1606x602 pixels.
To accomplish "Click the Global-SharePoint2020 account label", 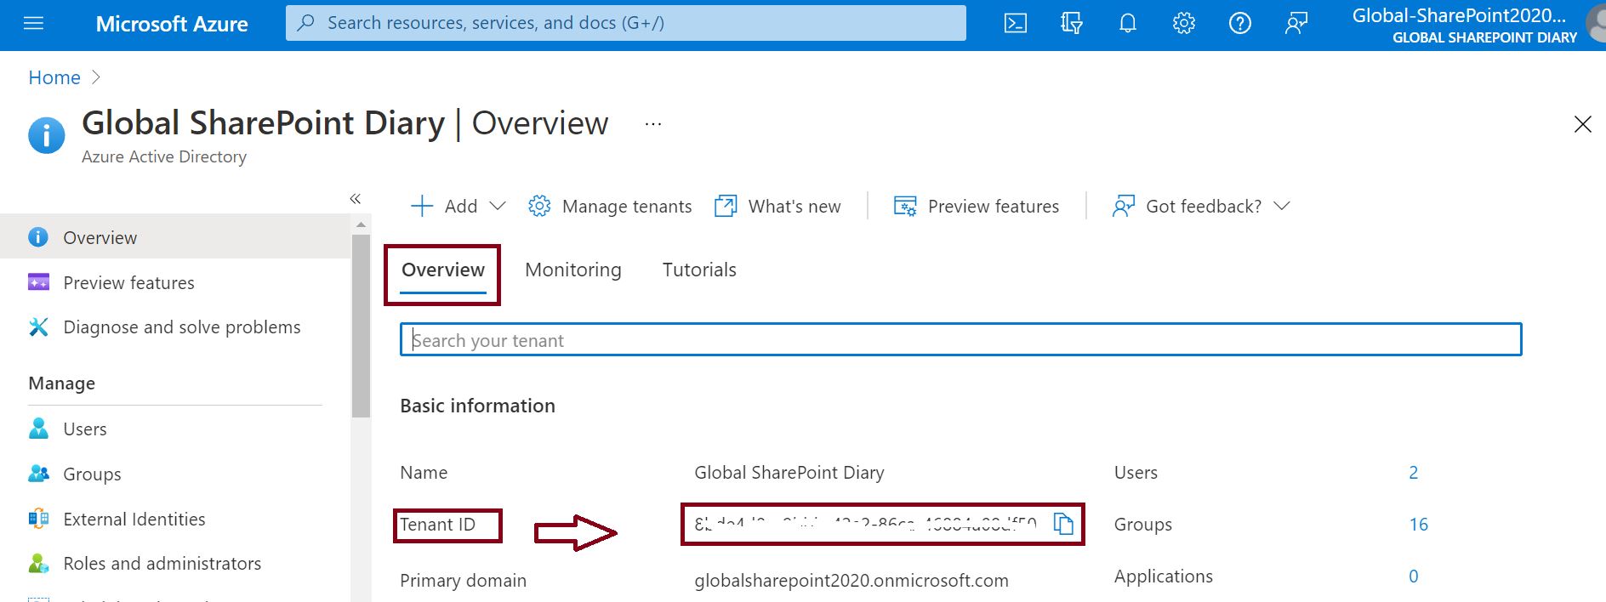I will pos(1459,15).
